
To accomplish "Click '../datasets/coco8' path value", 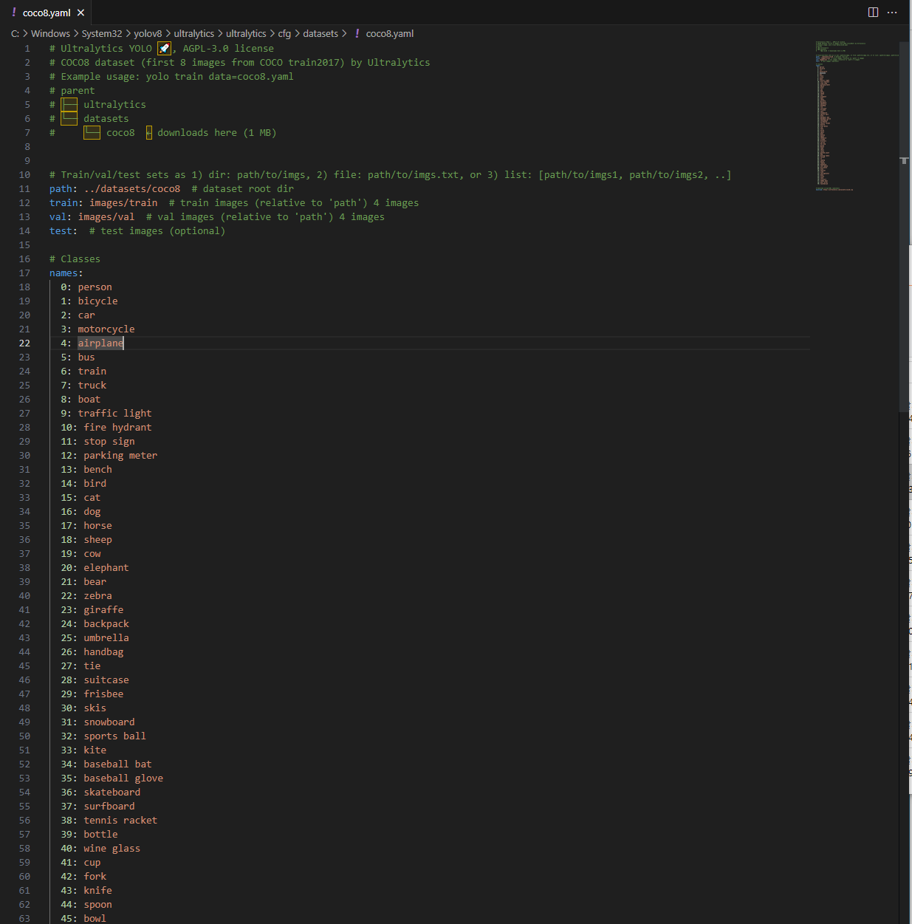I will point(132,189).
